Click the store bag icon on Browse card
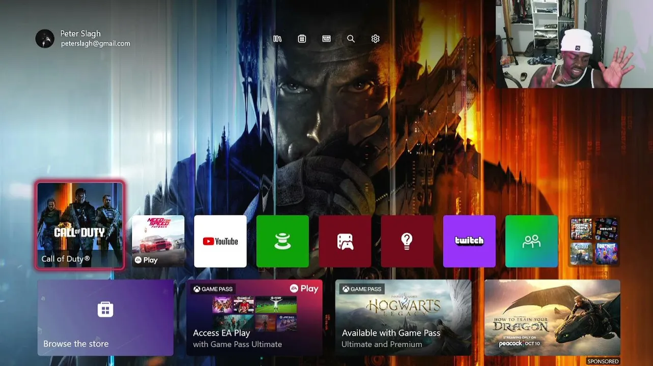Image resolution: width=653 pixels, height=366 pixels. pos(105,309)
